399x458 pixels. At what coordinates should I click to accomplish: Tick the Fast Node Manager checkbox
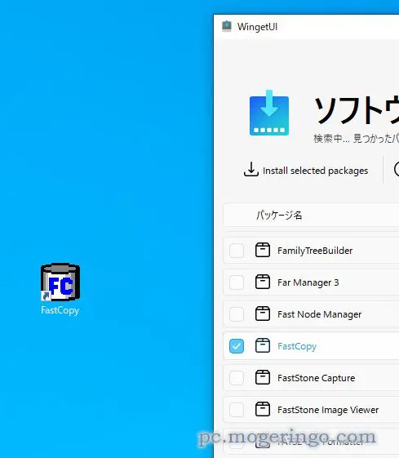tap(237, 314)
